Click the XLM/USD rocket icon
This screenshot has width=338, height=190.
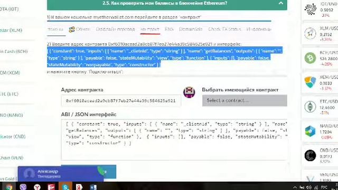pos(310,33)
